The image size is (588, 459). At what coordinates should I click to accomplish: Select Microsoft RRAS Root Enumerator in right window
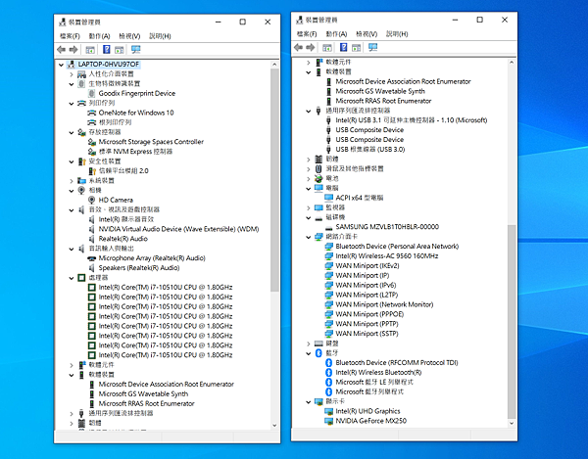tap(383, 101)
